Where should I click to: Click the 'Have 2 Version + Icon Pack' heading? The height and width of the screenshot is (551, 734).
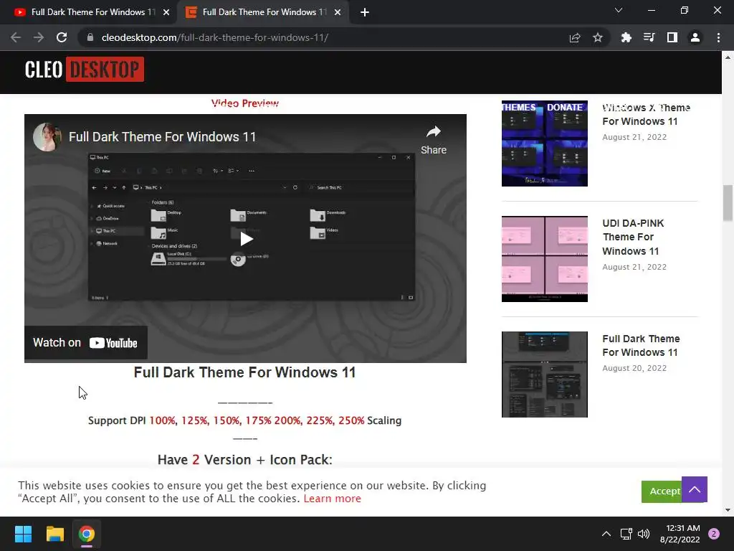(x=245, y=460)
